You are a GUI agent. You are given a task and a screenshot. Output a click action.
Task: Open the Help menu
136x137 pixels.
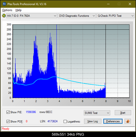pyautogui.click(x=19, y=10)
